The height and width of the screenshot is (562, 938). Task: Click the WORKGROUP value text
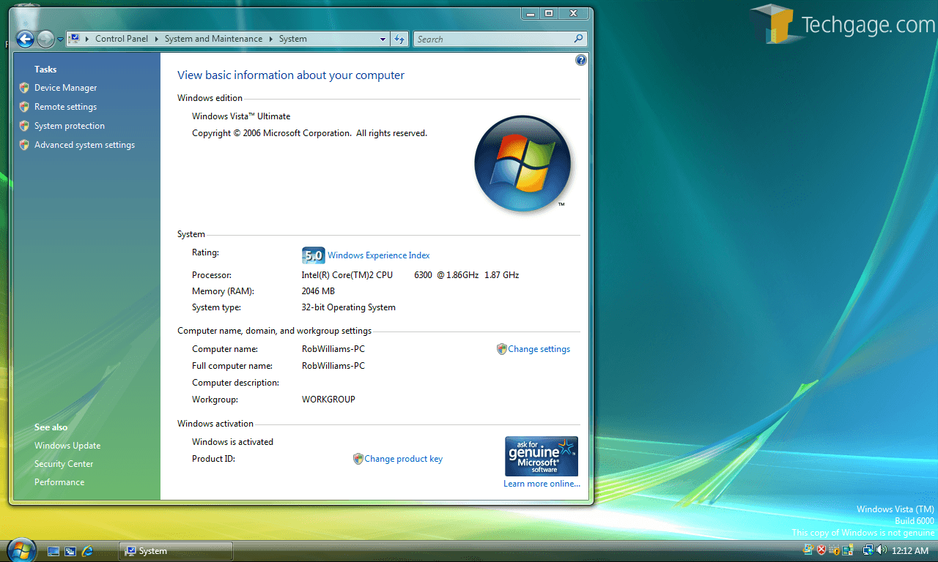(328, 400)
